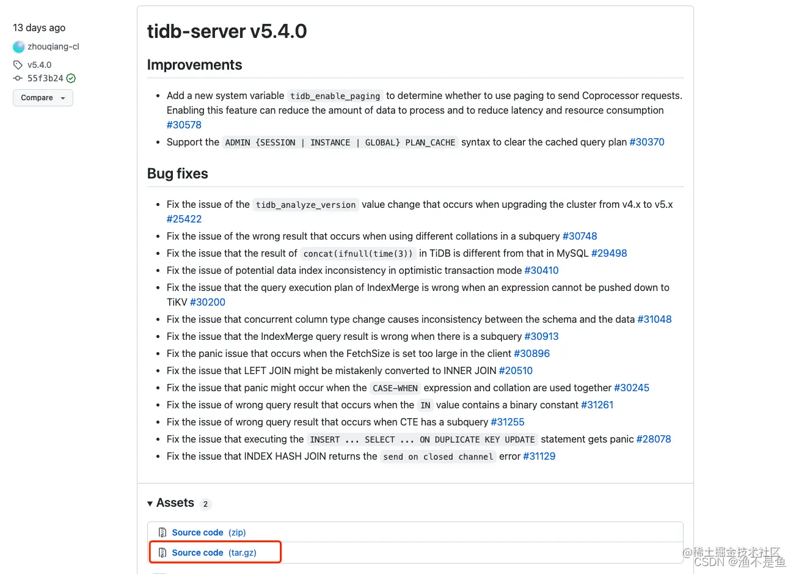796x574 pixels.
Task: Download Source code (tar.gz)
Action: click(x=214, y=553)
